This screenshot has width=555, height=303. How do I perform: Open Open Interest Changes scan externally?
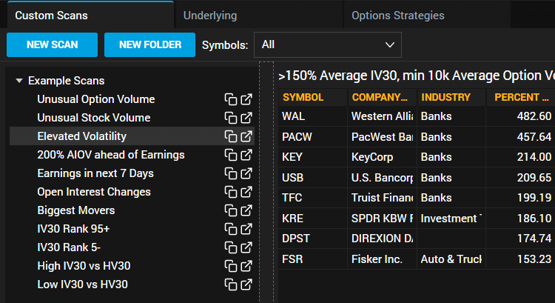[246, 192]
